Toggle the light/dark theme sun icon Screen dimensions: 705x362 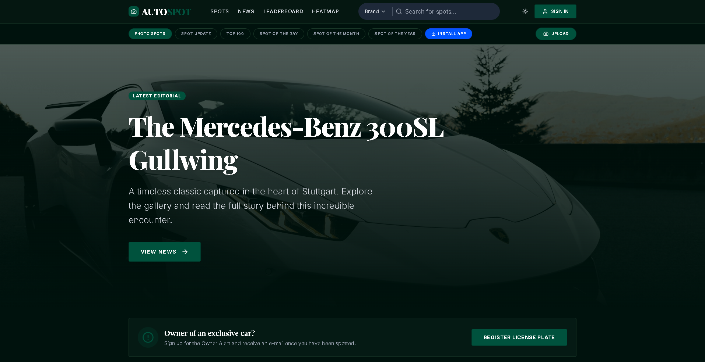[x=525, y=11]
